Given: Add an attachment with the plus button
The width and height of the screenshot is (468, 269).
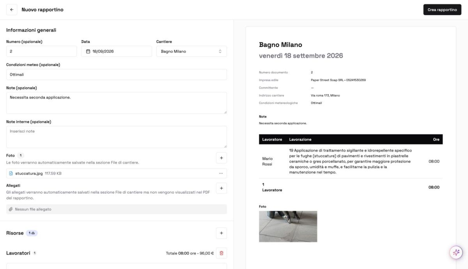Looking at the screenshot, I should [x=221, y=188].
